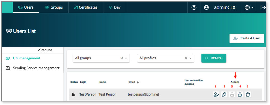
Task: Click the green SEARCH button
Action: click(214, 58)
